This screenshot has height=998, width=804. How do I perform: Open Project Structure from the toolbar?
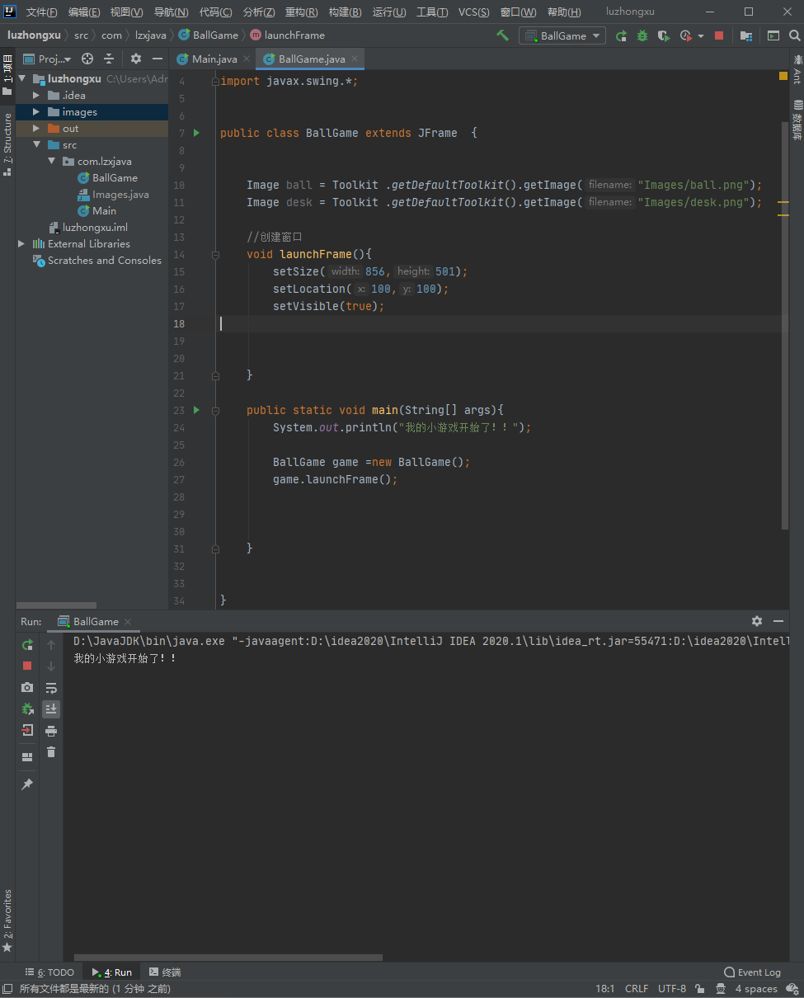[x=746, y=35]
